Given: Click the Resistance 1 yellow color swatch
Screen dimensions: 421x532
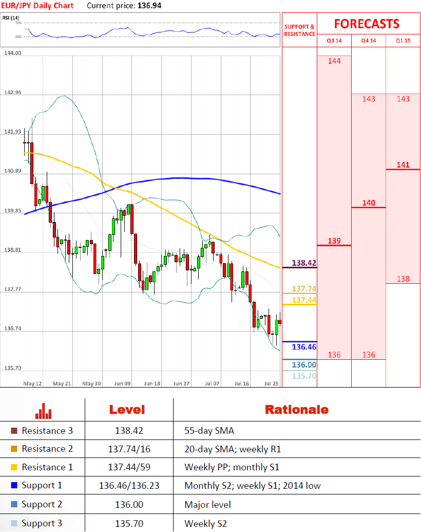Looking at the screenshot, I should pyautogui.click(x=14, y=467).
